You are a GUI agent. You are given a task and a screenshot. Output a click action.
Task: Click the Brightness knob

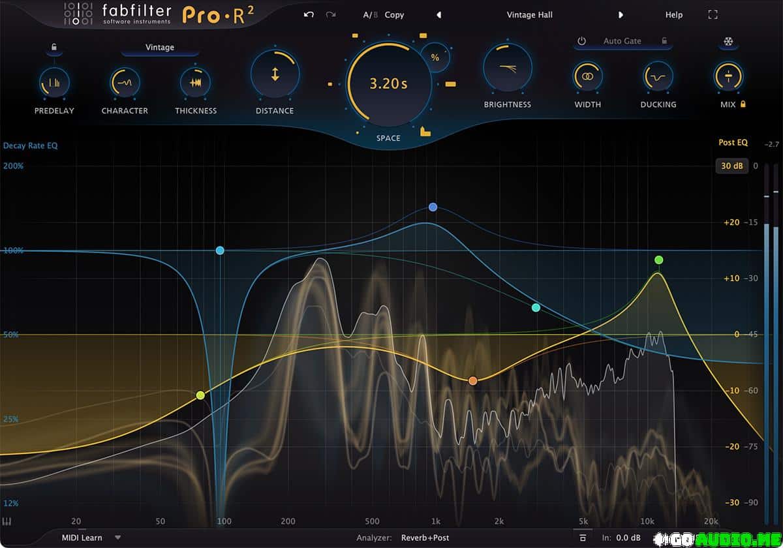point(508,68)
